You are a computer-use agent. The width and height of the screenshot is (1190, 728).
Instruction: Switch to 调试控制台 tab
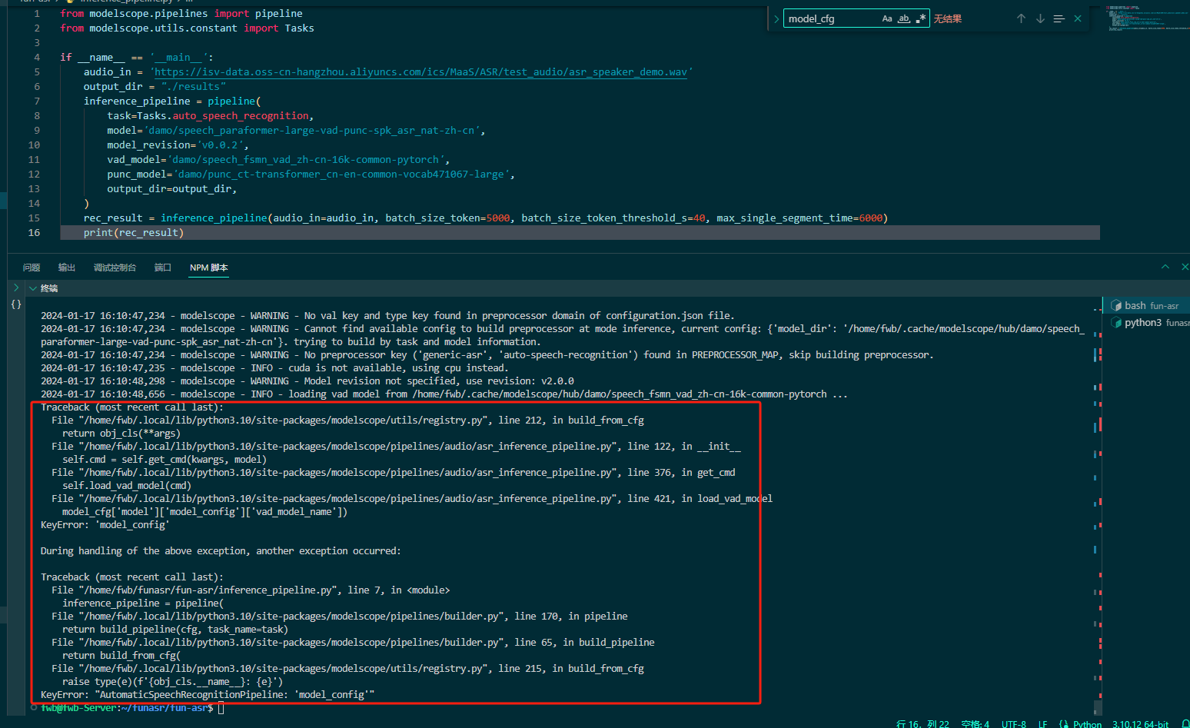[x=115, y=268]
